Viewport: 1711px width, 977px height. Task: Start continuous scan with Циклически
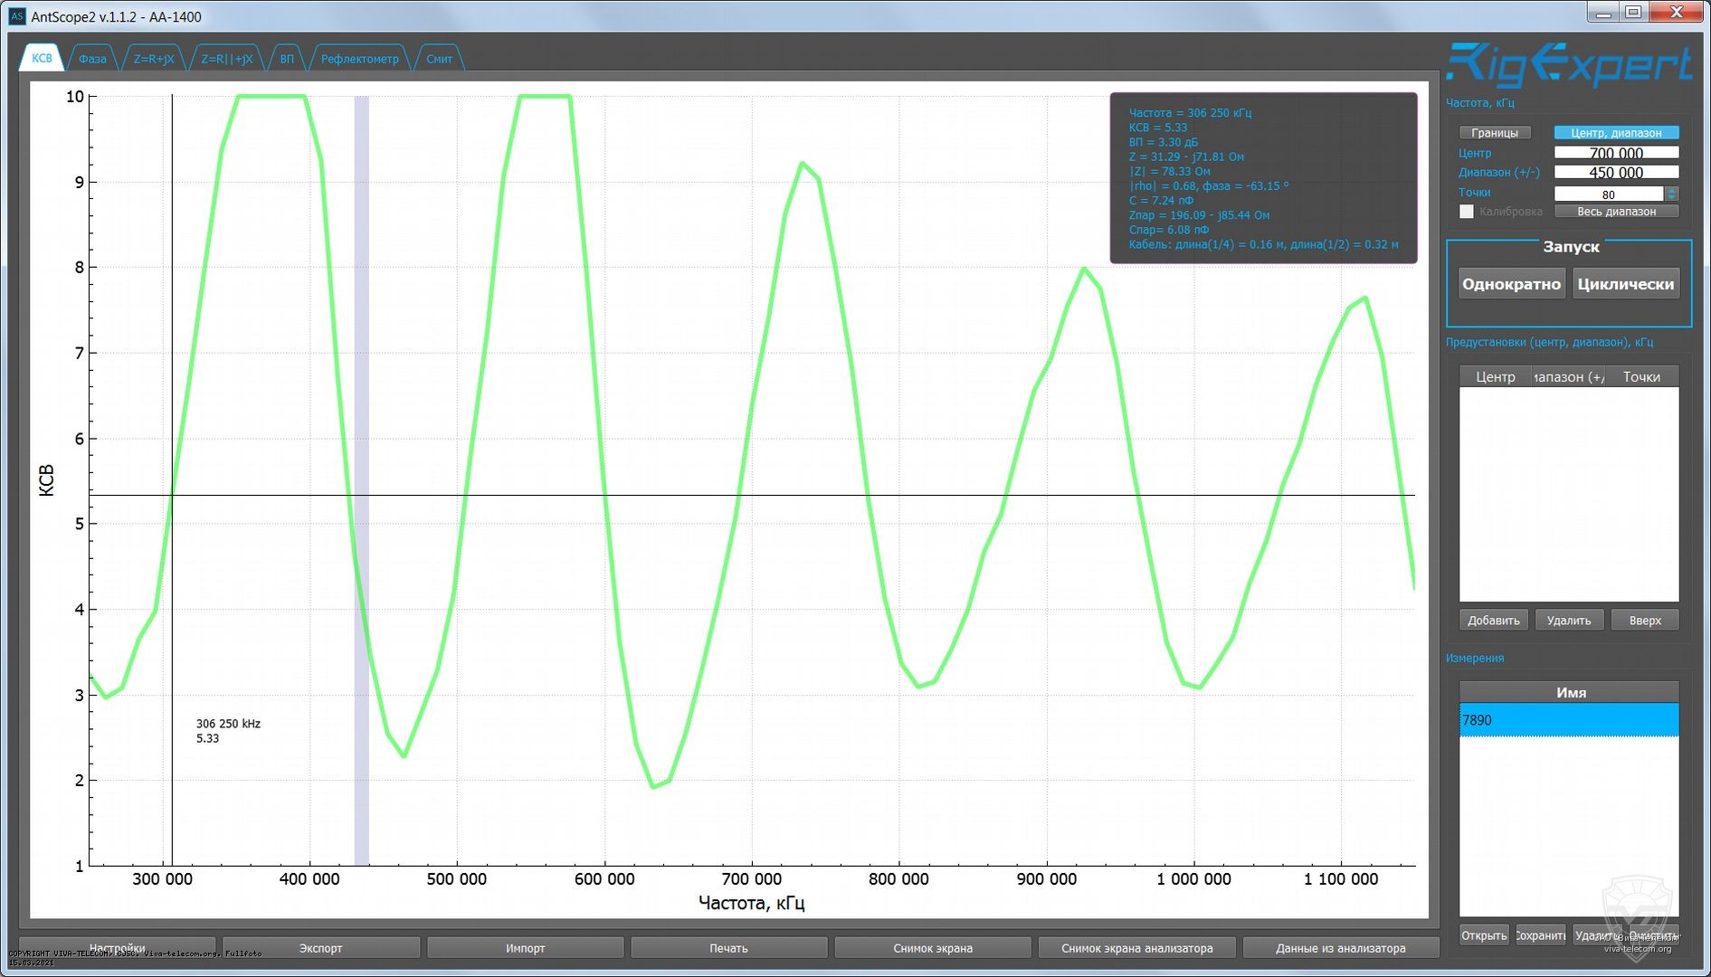[x=1625, y=284]
